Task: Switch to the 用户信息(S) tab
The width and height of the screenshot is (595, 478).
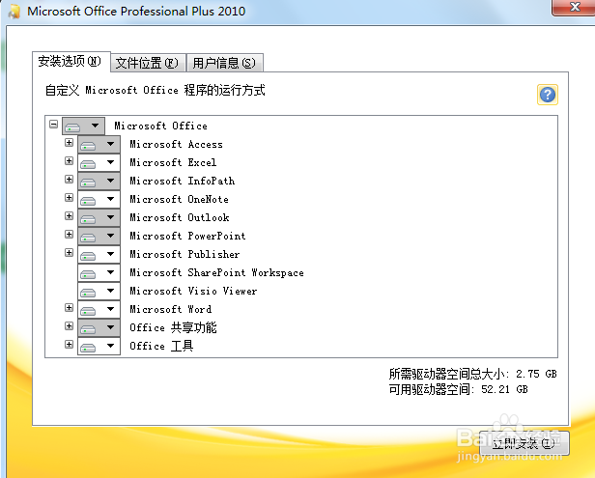Action: coord(225,63)
